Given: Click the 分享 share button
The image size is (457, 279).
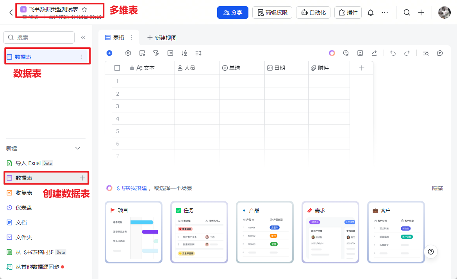Looking at the screenshot, I should (232, 12).
